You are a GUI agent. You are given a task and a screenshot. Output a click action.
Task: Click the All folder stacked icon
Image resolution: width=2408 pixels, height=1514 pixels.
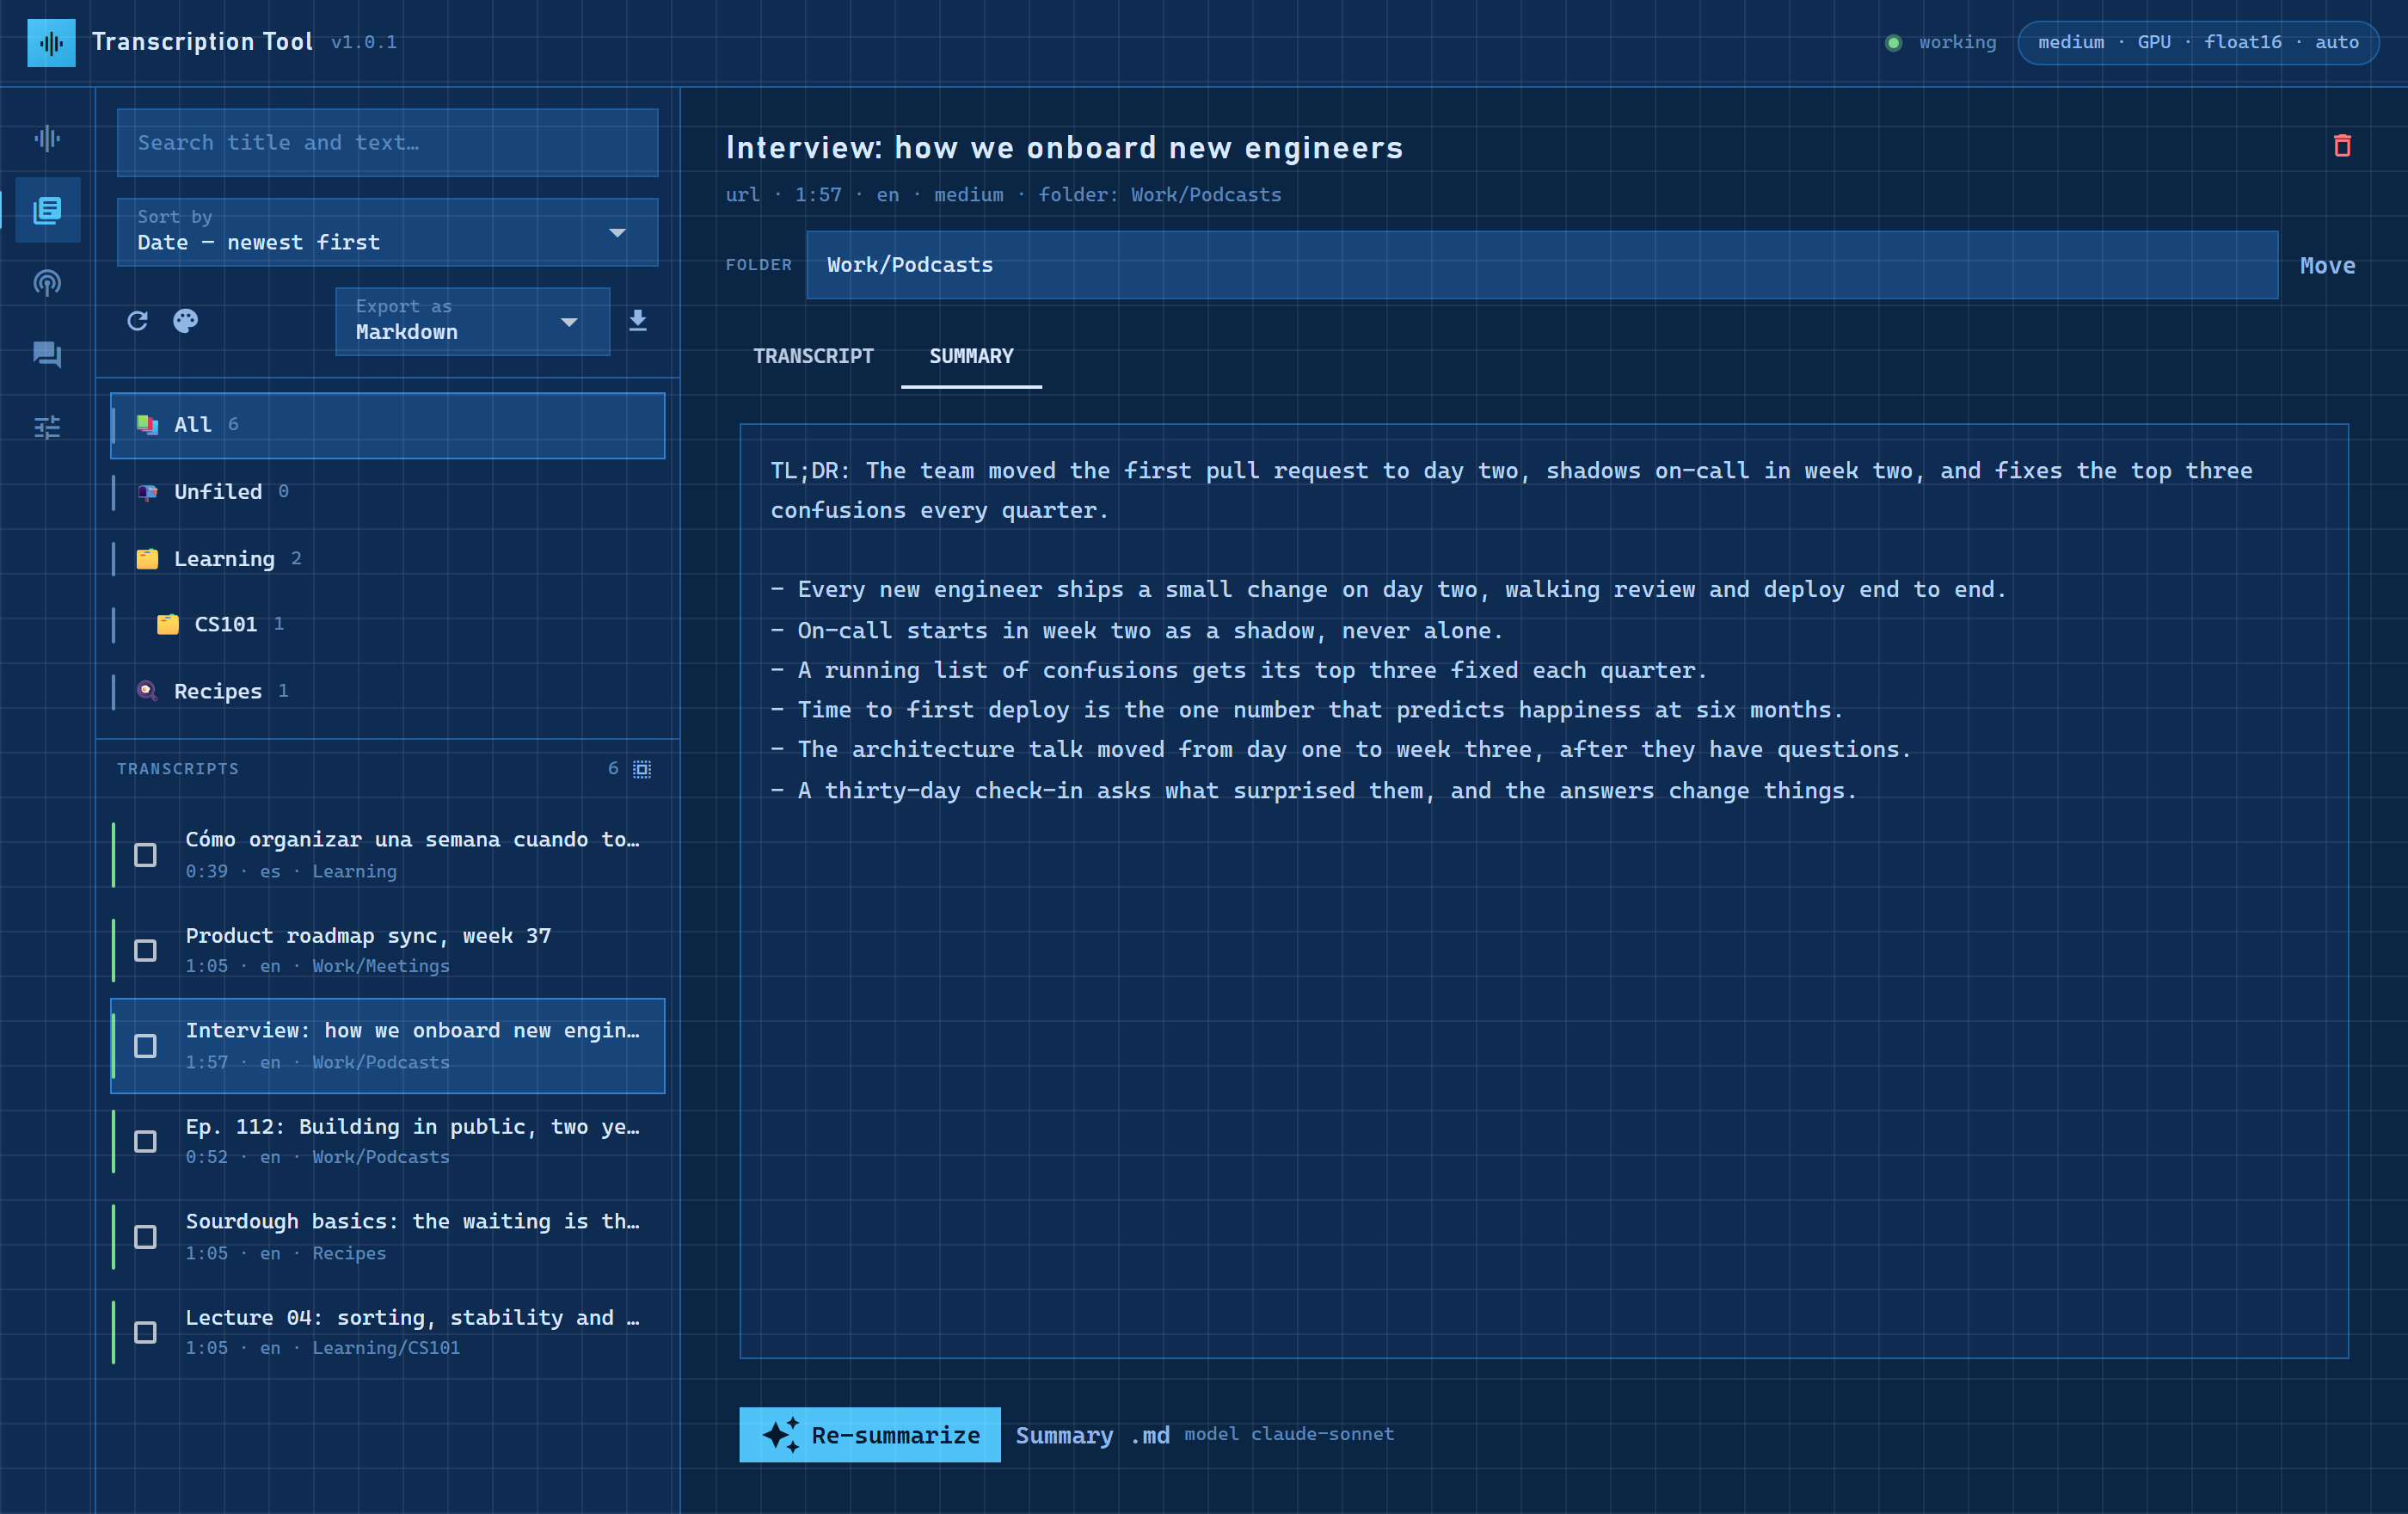147,424
